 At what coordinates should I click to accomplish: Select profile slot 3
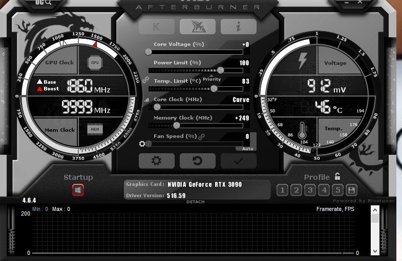[x=310, y=190]
